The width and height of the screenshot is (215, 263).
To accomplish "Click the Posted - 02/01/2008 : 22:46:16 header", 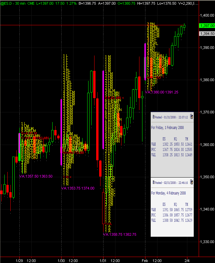I will [x=171, y=183].
